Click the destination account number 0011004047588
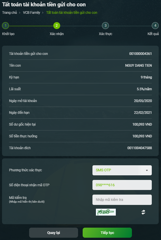Image resolution: width=161 pixels, height=240 pixels. click(x=139, y=148)
